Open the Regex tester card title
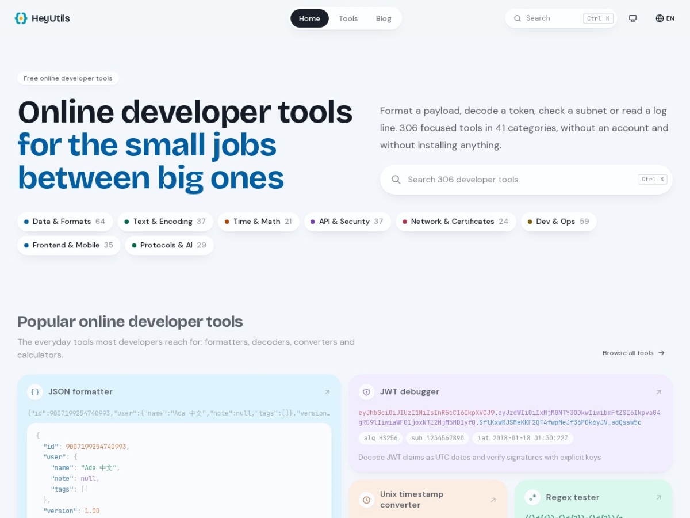690x518 pixels. click(573, 497)
